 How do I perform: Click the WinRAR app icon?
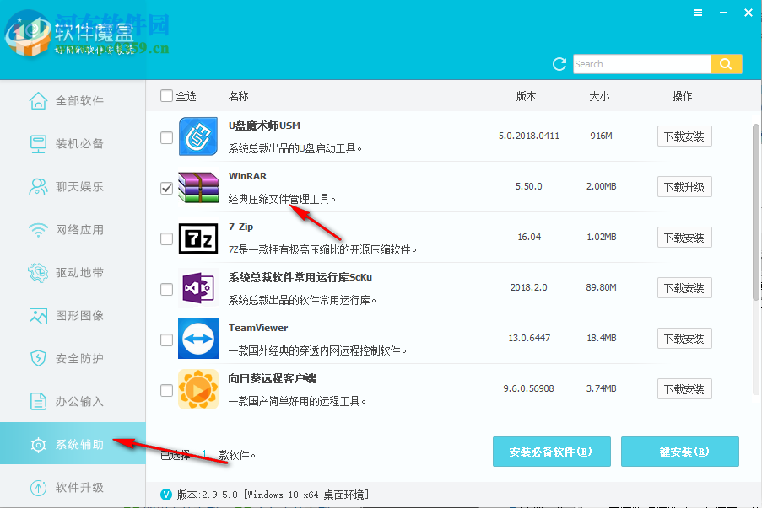[197, 187]
